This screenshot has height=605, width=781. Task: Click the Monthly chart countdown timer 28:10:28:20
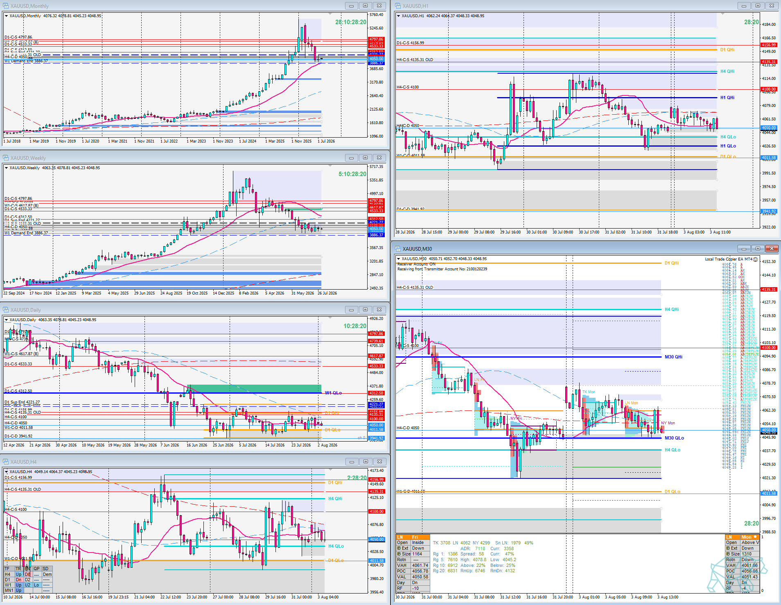click(351, 22)
